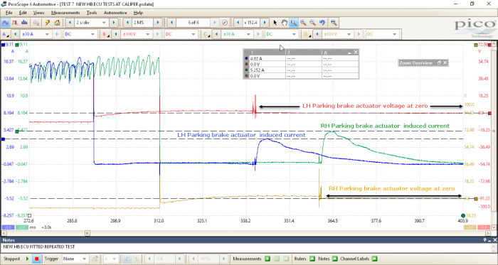The image size is (498, 265).
Task: Toggle the Notes panel button
Action: 334,259
